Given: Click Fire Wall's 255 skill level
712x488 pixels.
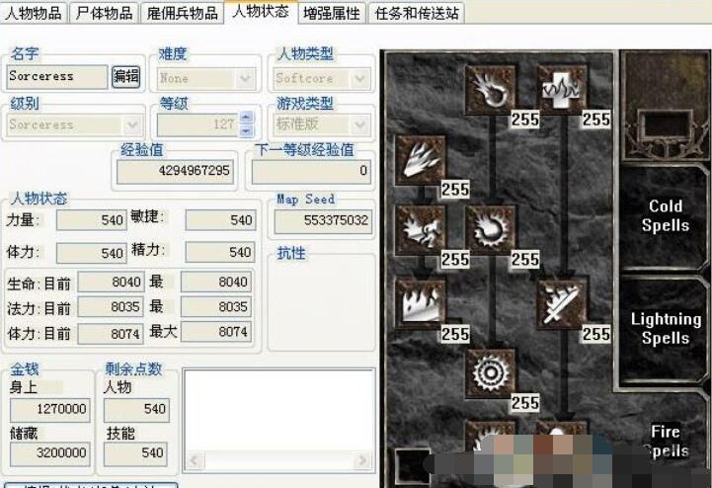Looking at the screenshot, I should click(455, 335).
